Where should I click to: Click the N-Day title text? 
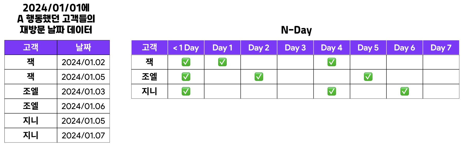click(x=296, y=30)
